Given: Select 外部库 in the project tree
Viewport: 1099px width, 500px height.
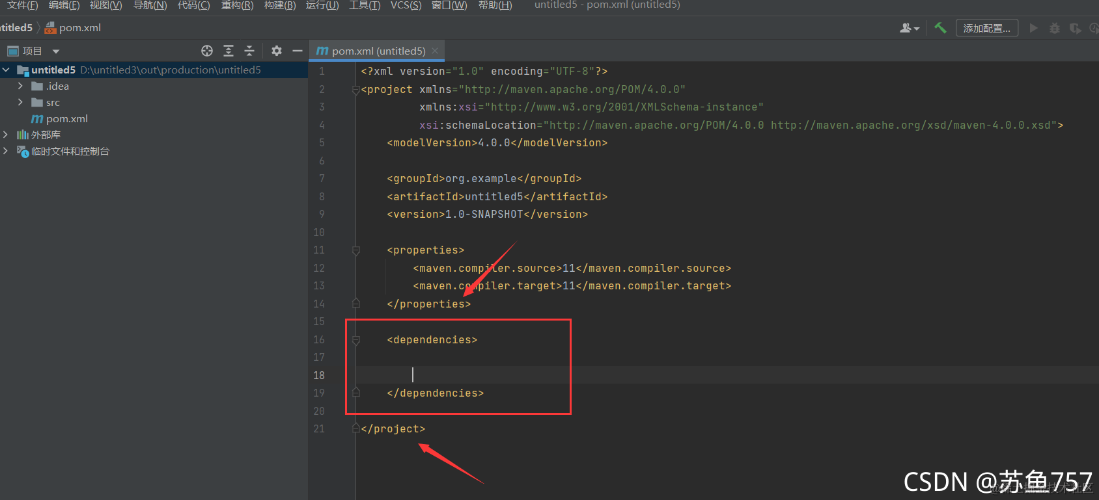Looking at the screenshot, I should point(46,135).
